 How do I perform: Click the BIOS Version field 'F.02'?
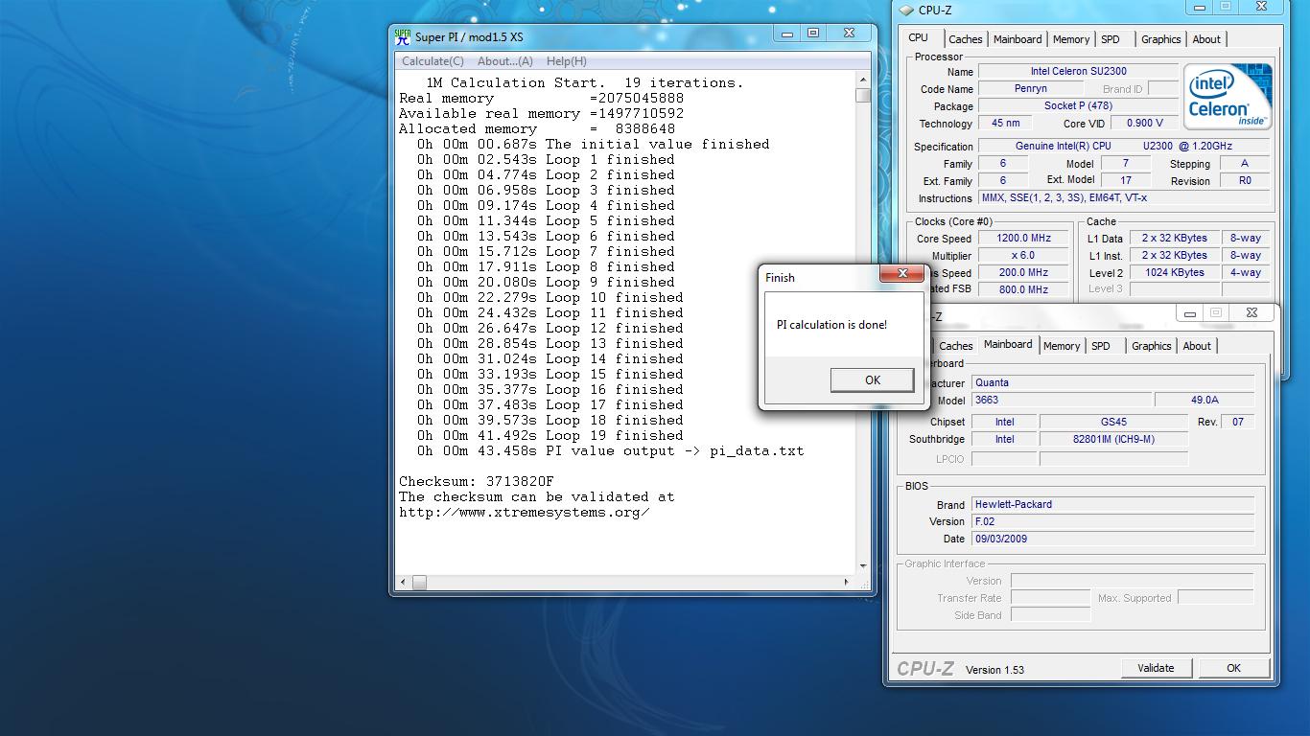tap(1112, 521)
